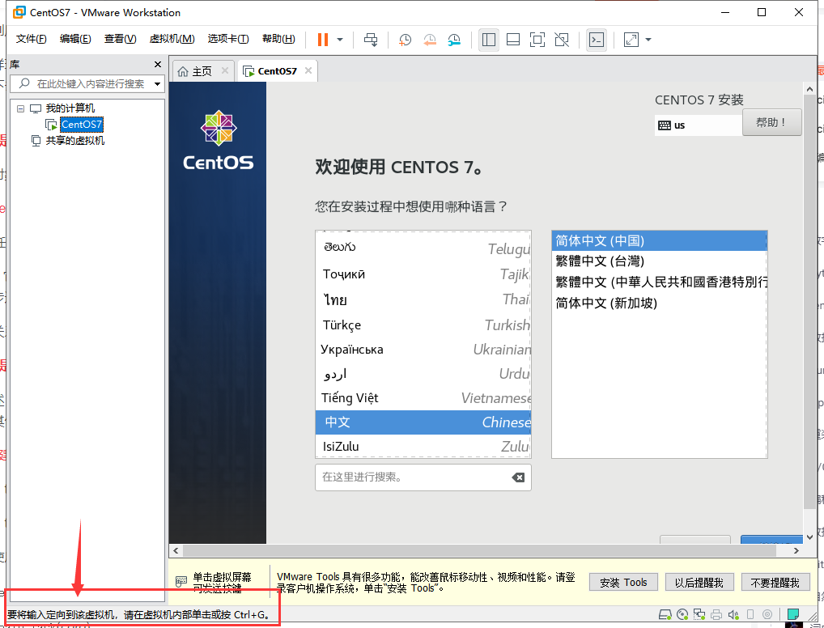Click the 安装 Tools button
The width and height of the screenshot is (824, 628).
[623, 583]
